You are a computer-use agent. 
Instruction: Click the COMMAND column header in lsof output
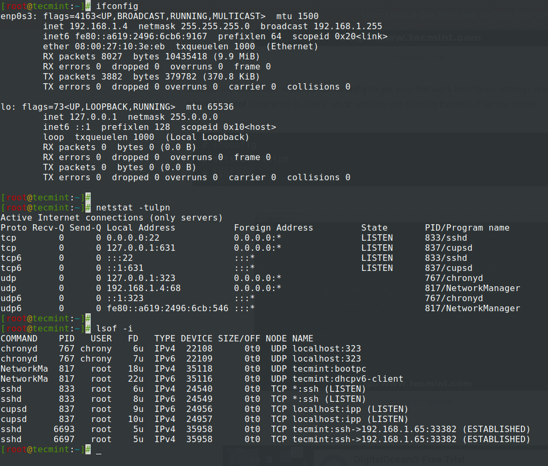(19, 338)
